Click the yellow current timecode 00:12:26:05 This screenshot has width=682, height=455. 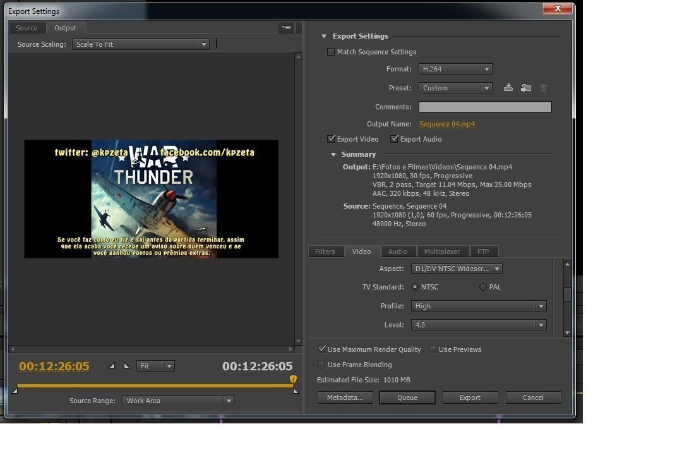click(x=54, y=366)
